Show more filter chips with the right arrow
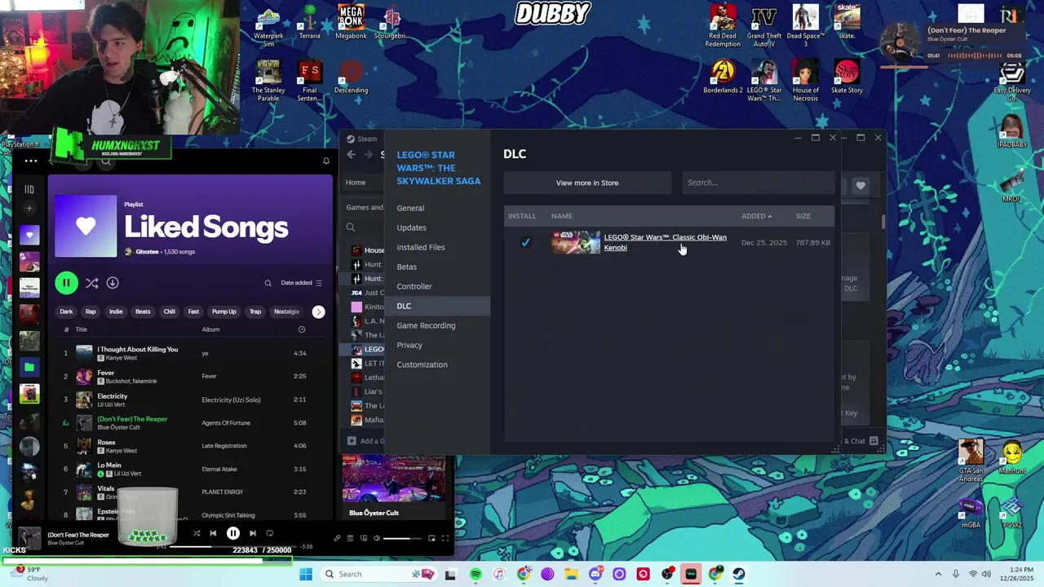The width and height of the screenshot is (1044, 587). coord(318,311)
